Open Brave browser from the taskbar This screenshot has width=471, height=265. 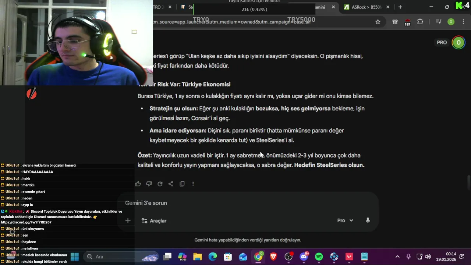[x=273, y=257]
